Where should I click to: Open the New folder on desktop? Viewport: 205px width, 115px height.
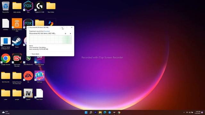pos(51,7)
